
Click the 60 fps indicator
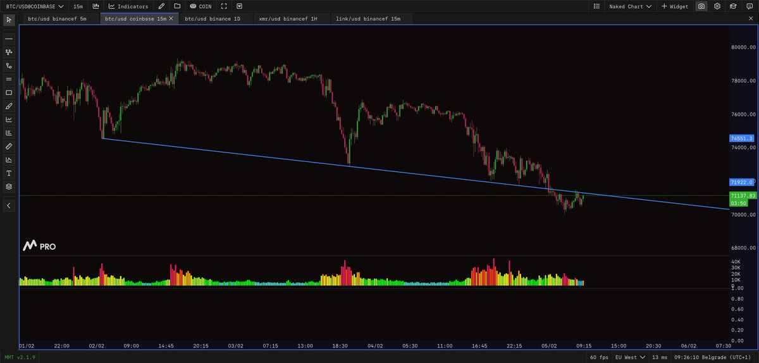(600, 357)
